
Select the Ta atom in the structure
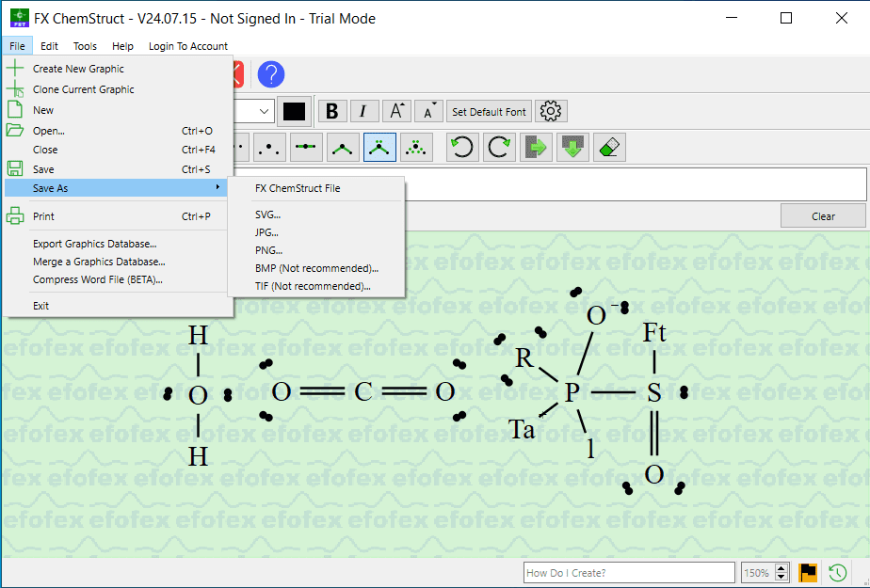pos(522,430)
